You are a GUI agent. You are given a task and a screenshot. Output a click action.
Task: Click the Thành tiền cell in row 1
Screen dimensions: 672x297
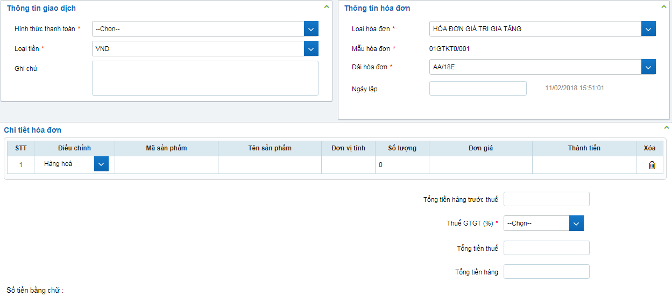point(584,165)
